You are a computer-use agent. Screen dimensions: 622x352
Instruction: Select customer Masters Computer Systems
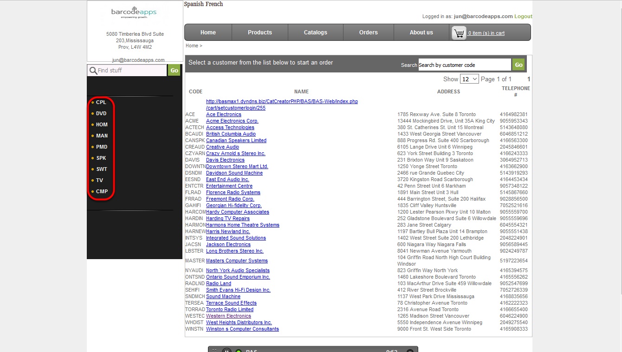click(x=237, y=261)
